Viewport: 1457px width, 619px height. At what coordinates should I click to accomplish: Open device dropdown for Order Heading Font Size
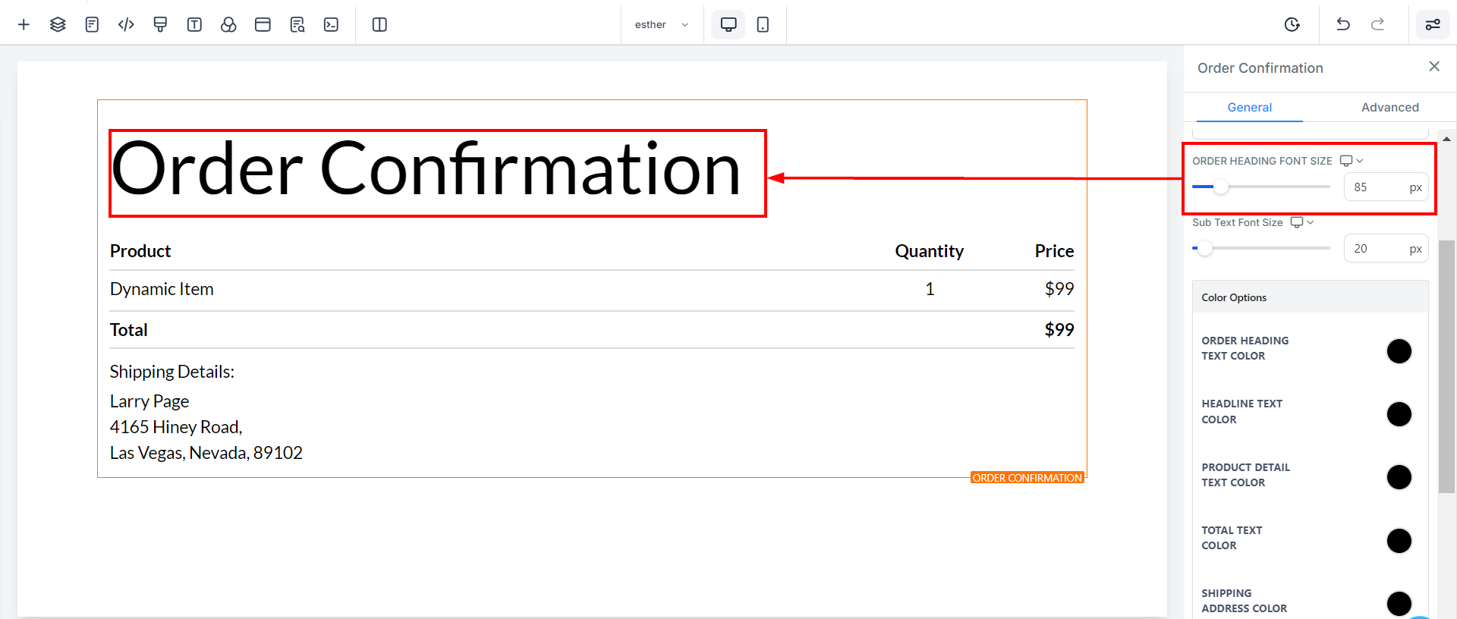point(1352,161)
